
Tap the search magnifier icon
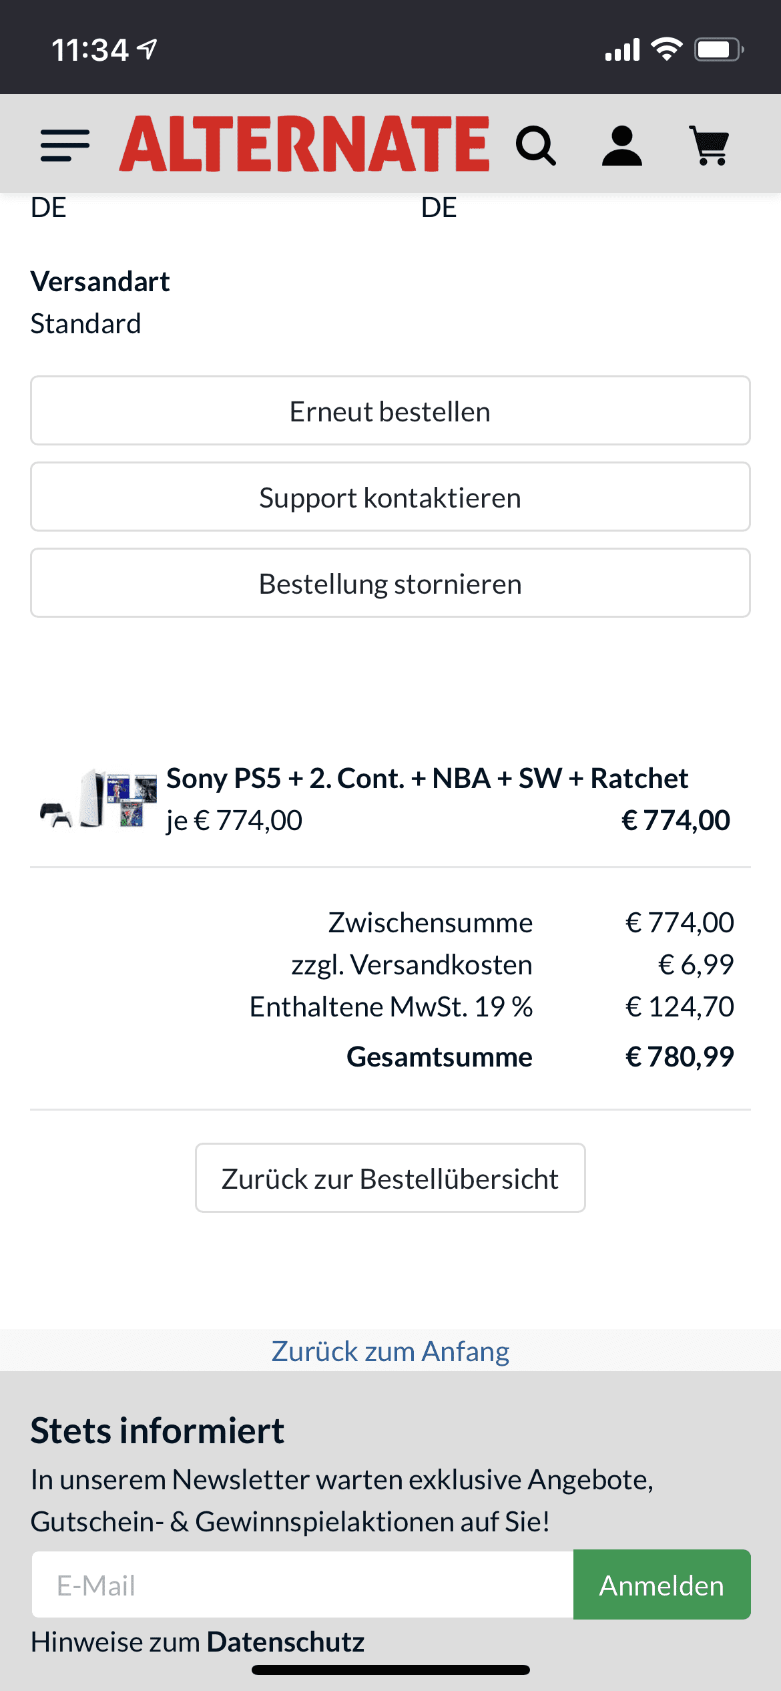(x=536, y=146)
